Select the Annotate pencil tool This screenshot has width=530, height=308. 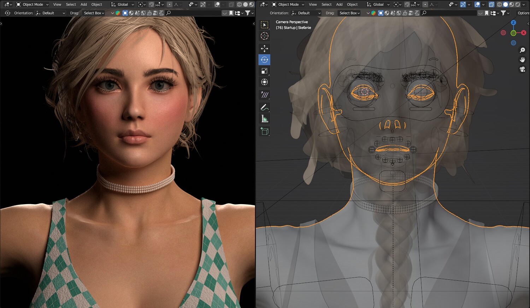point(264,107)
